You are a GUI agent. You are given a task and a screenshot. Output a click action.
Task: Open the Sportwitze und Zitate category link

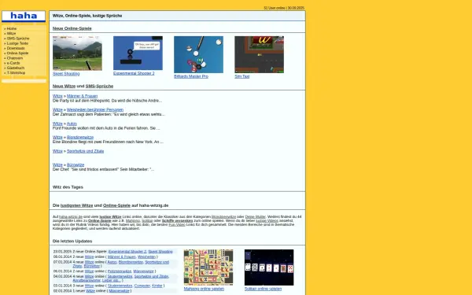(x=85, y=151)
